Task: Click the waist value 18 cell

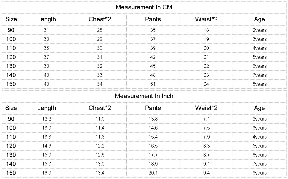Action: pos(206,30)
